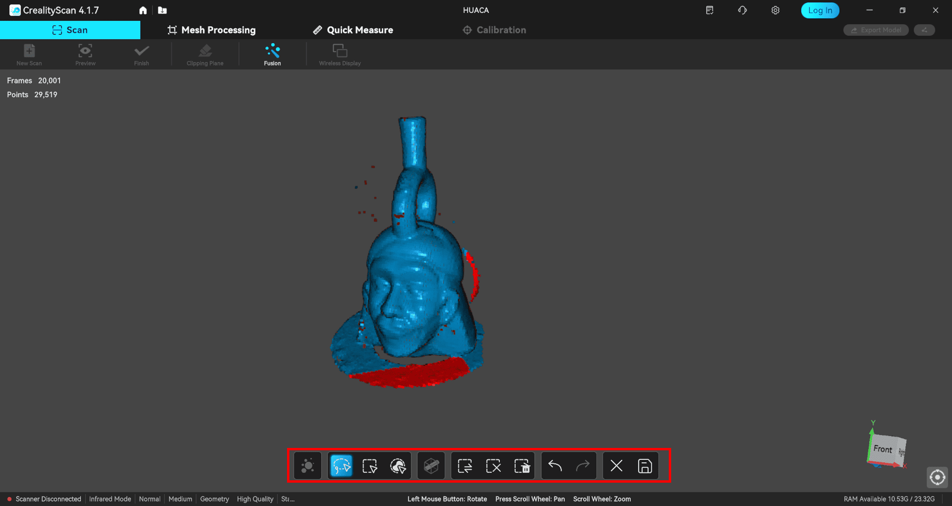Click the Export Model button
The width and height of the screenshot is (952, 506).
[x=876, y=30]
